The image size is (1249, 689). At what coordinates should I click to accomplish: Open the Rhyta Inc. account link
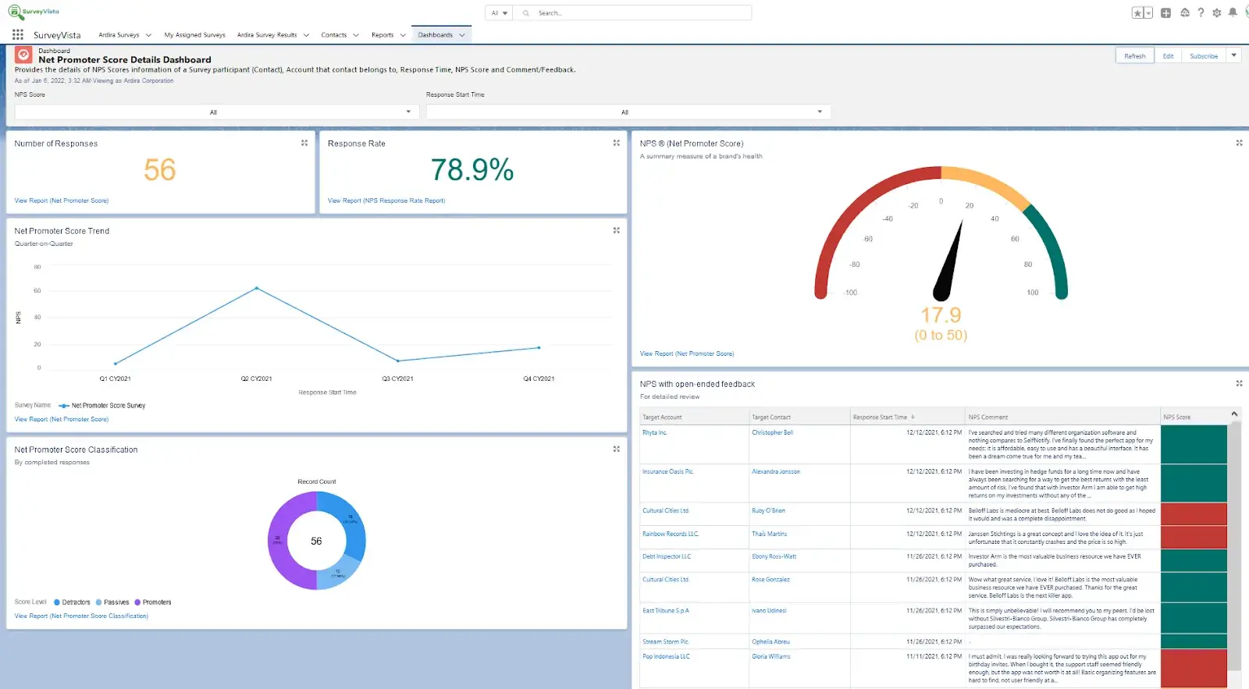click(x=654, y=432)
